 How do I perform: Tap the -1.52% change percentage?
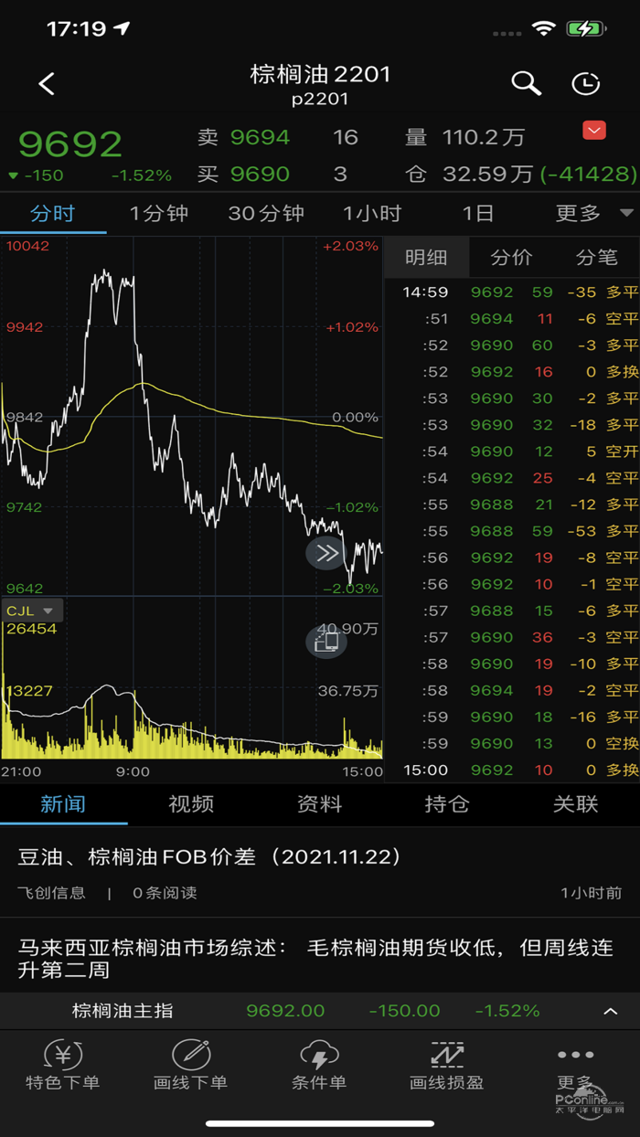coord(142,175)
